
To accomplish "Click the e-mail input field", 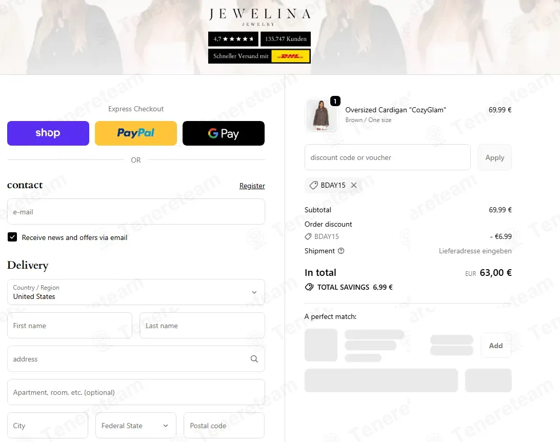I will (x=136, y=212).
